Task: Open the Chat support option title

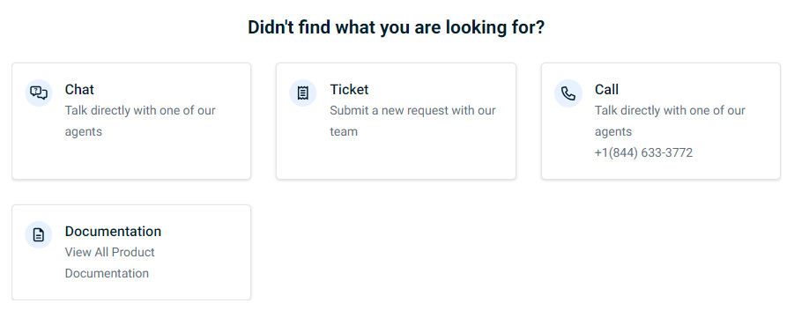Action: [79, 90]
